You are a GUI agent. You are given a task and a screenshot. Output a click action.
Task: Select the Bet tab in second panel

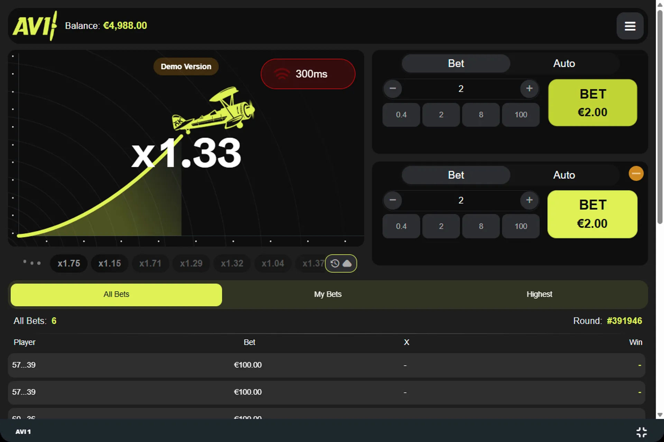tap(456, 175)
